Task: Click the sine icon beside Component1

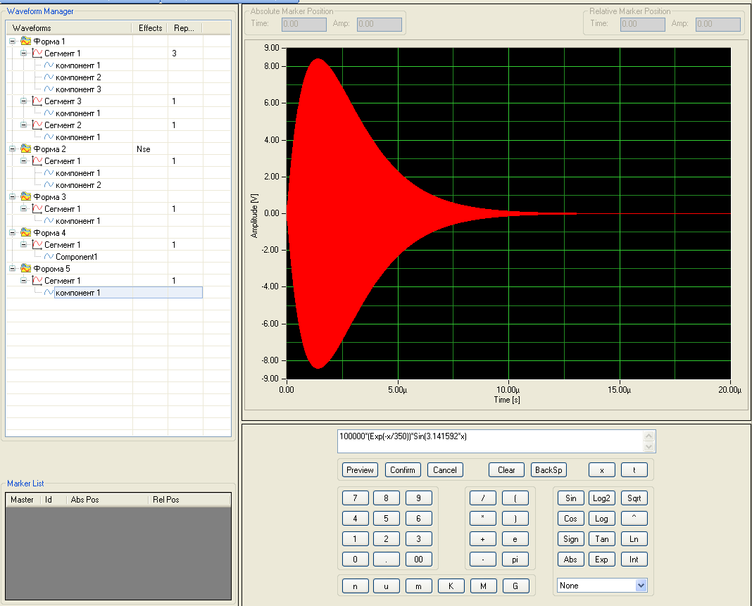Action: point(49,257)
